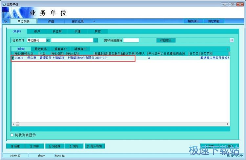
Task: Click the 新建 button
Action: coord(15,146)
